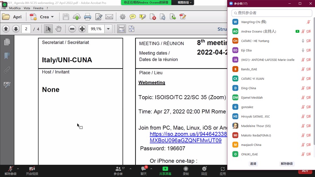This screenshot has width=315, height=177.
Task: Open the Bookmarks panel in left sidebar
Action: pos(7,56)
